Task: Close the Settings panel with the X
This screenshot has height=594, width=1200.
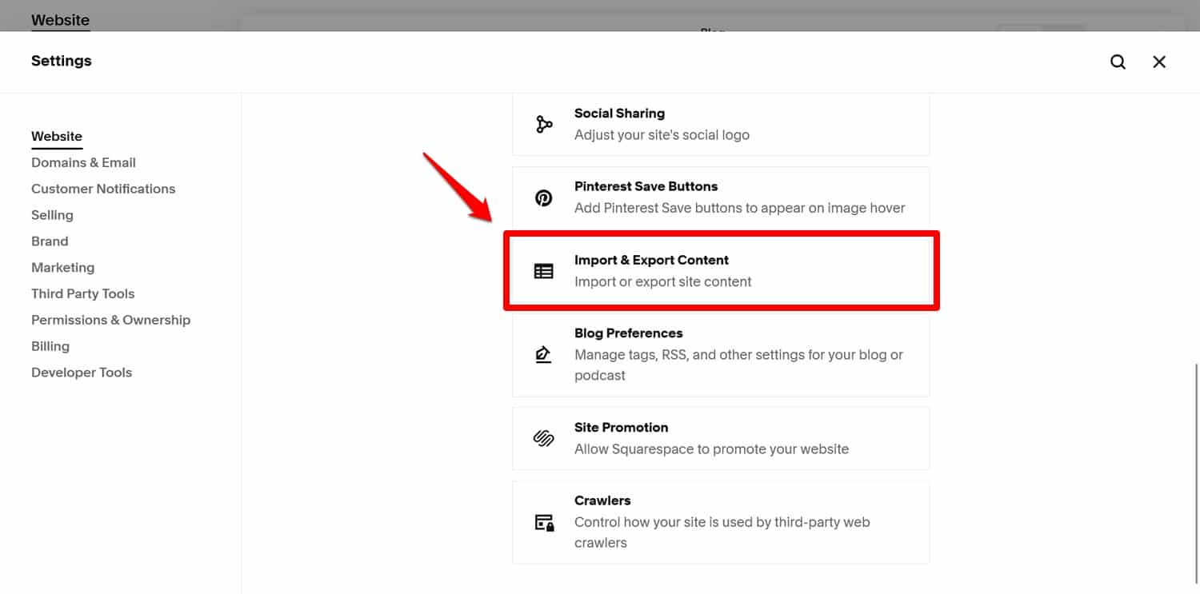Action: tap(1158, 62)
